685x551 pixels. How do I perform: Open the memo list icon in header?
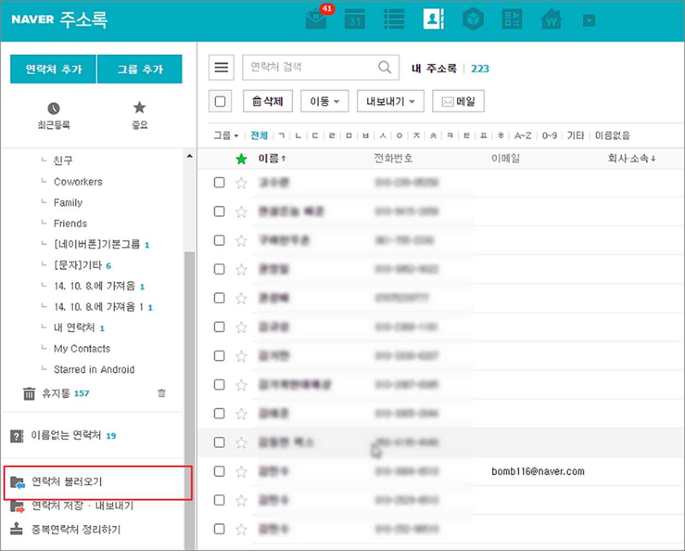[394, 19]
